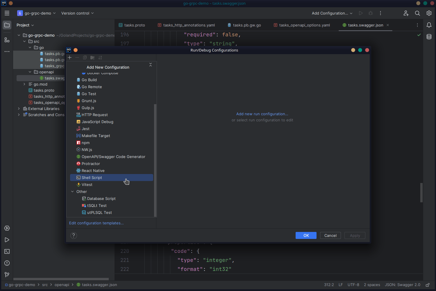Image resolution: width=436 pixels, height=291 pixels.
Task: Create a new configuration folder
Action: click(92, 58)
